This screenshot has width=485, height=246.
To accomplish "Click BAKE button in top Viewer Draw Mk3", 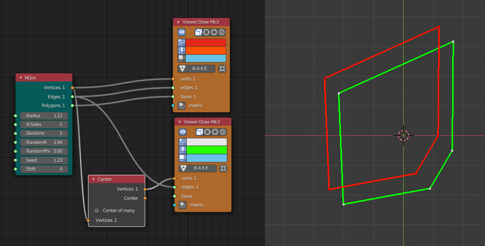I will [196, 69].
